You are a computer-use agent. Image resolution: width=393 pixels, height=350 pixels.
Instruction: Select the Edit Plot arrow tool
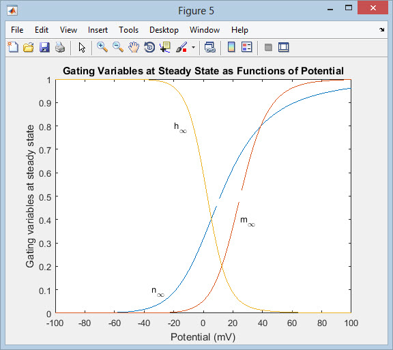click(x=82, y=47)
